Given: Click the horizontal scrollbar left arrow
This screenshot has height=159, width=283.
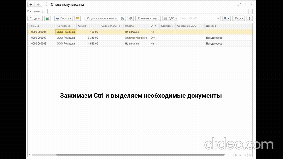Looking at the screenshot, I should (x=29, y=155).
